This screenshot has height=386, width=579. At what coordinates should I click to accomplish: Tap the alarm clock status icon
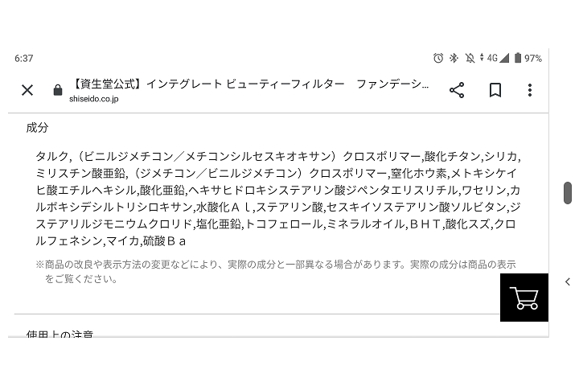[438, 58]
